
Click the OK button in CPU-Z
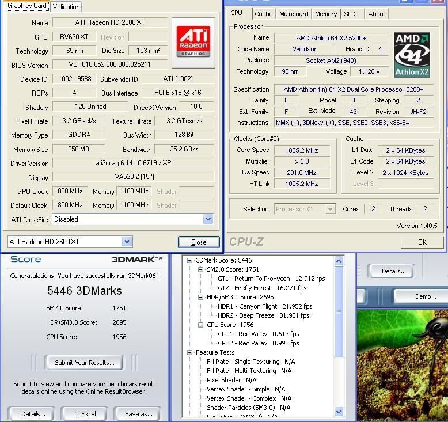click(422, 242)
